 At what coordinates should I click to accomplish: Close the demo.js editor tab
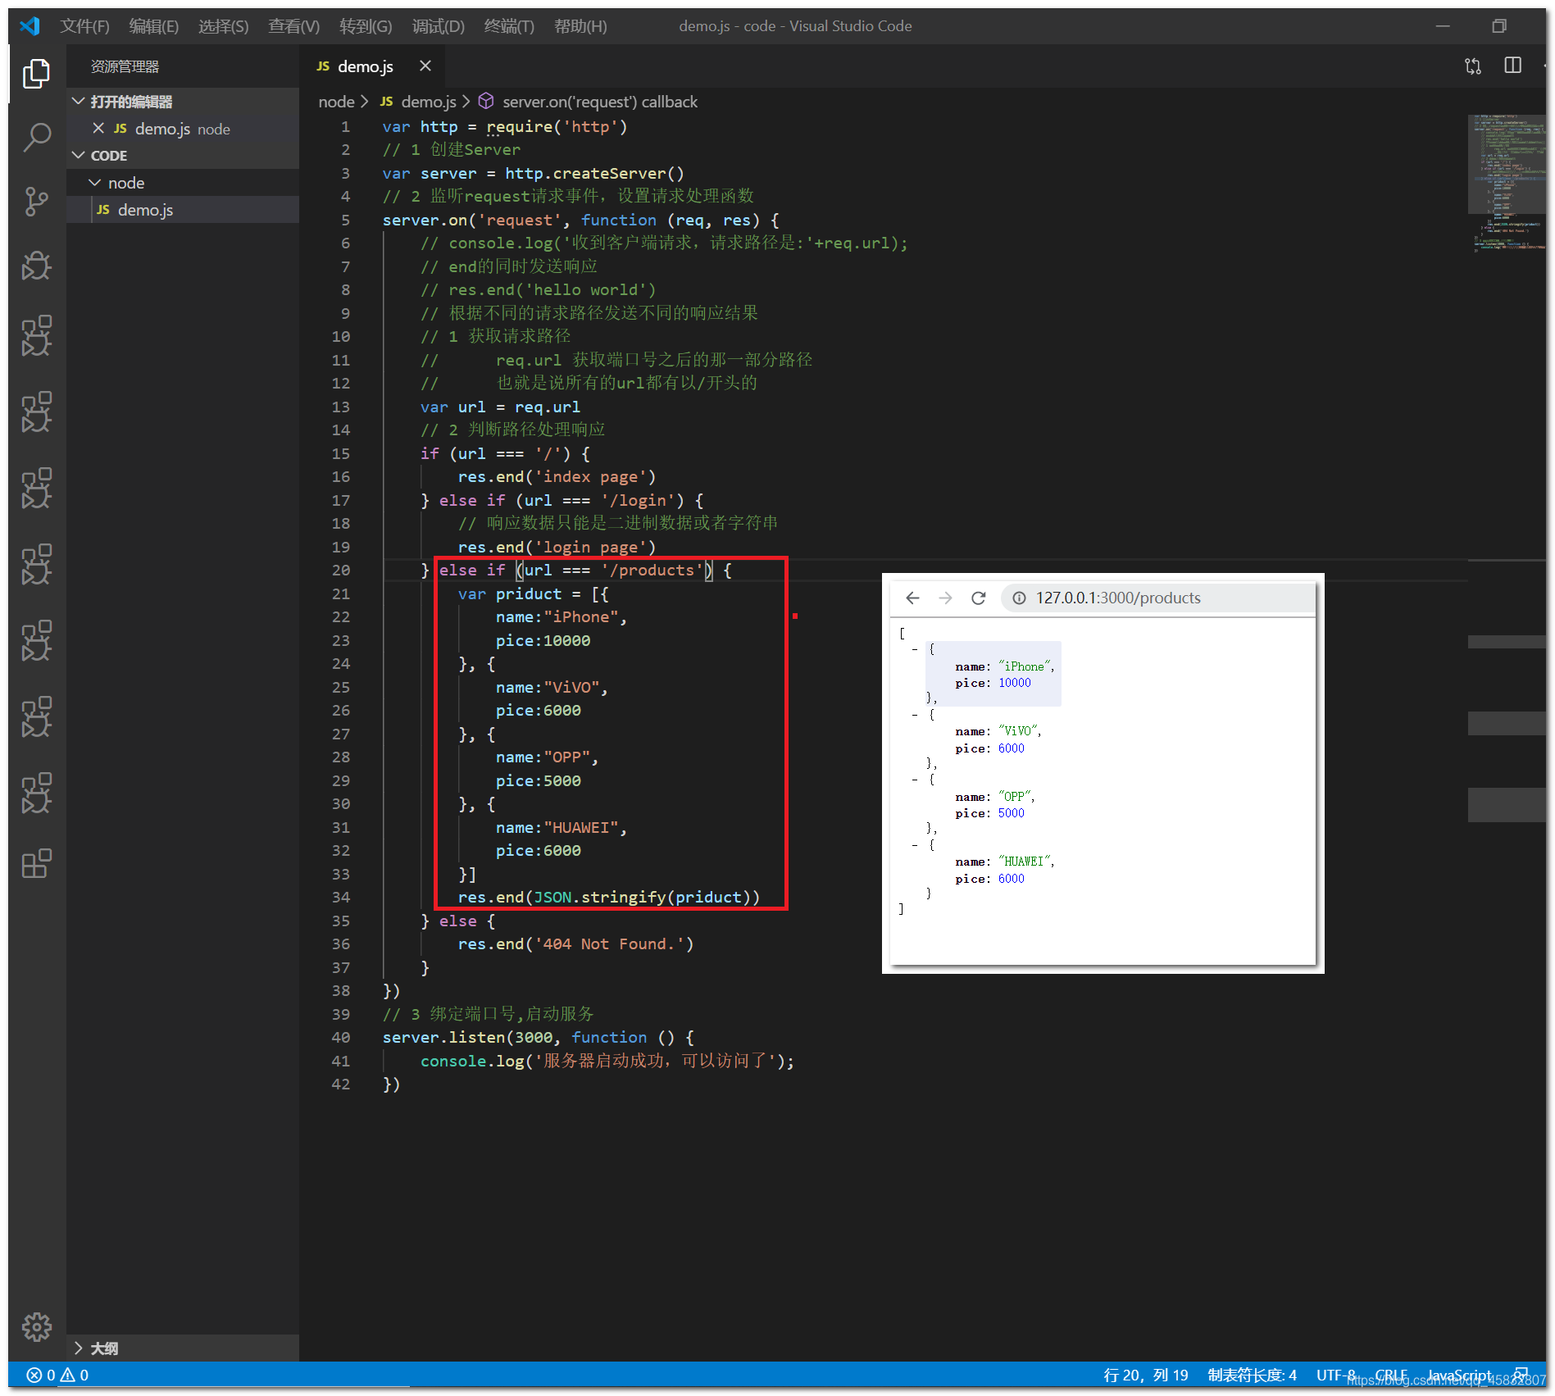click(x=425, y=66)
